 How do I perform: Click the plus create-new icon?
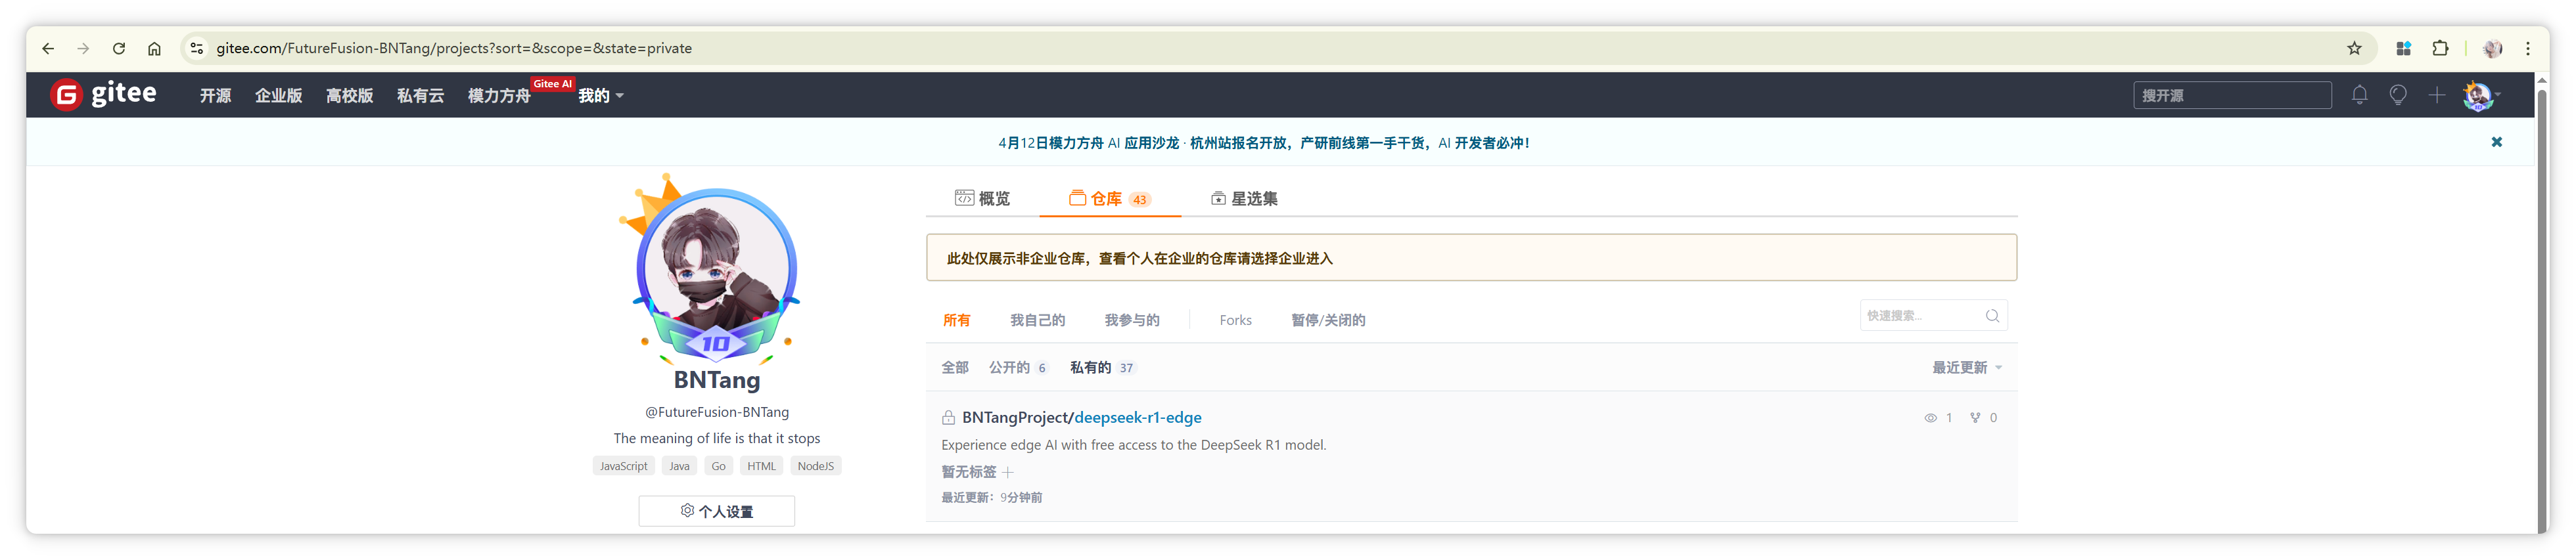(x=2437, y=95)
